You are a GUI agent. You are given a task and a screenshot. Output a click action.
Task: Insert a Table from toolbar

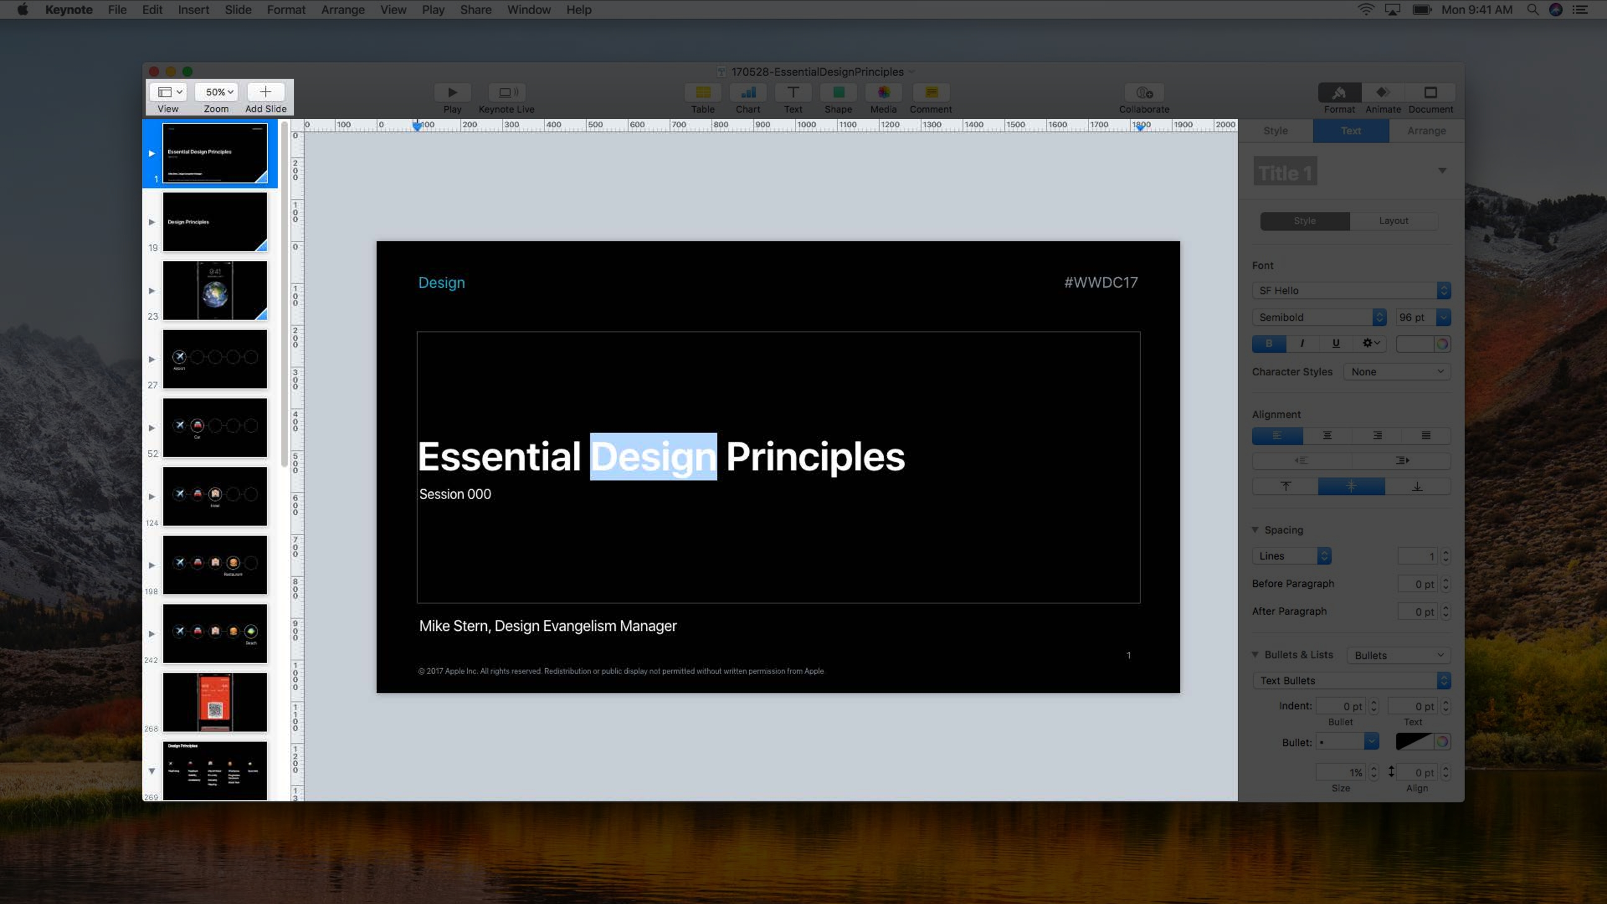coord(703,92)
